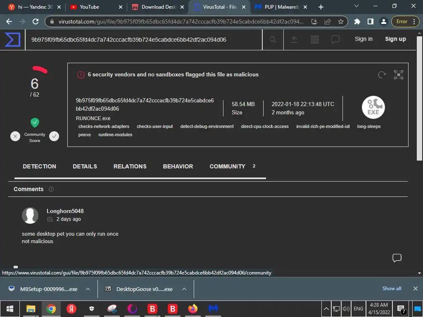Close the downloads bar
The image size is (423, 317).
tap(416, 289)
